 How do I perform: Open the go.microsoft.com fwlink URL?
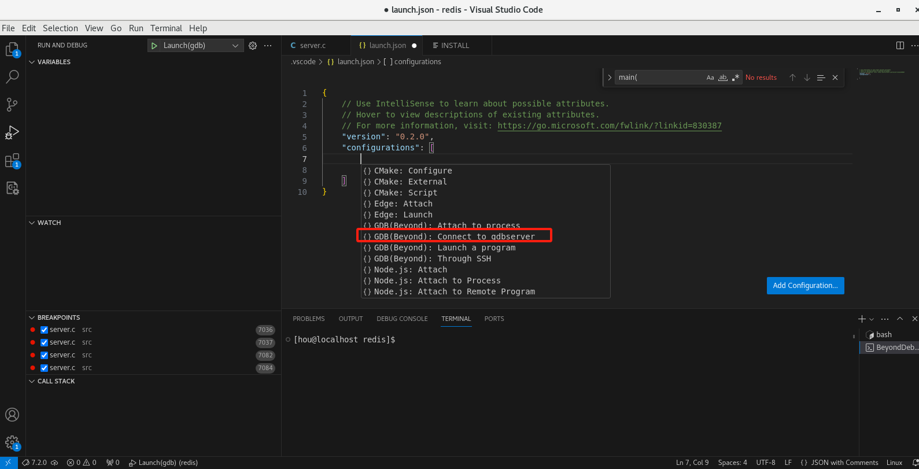610,125
